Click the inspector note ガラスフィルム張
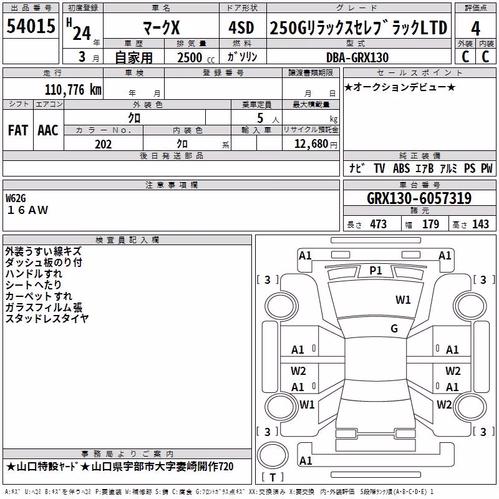The image size is (499, 499). pyautogui.click(x=44, y=307)
